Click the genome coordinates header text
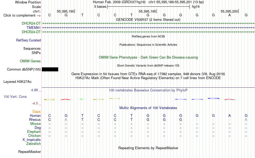This screenshot has width=255, height=158. (x=148, y=2)
